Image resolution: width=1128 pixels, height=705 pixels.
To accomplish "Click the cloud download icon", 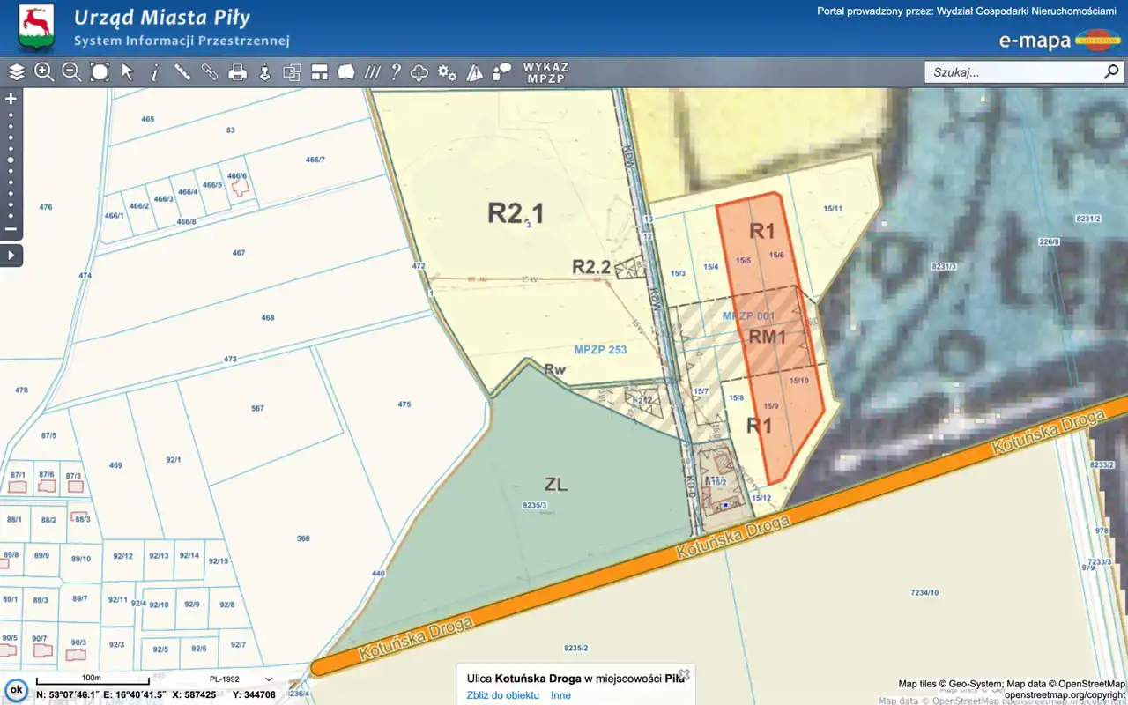I will pyautogui.click(x=420, y=72).
